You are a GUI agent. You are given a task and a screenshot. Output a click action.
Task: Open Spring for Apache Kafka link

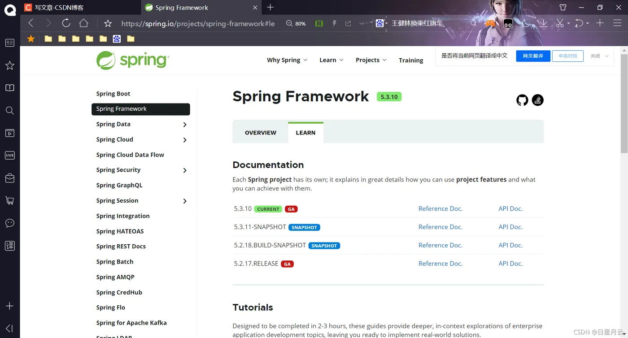coord(131,323)
